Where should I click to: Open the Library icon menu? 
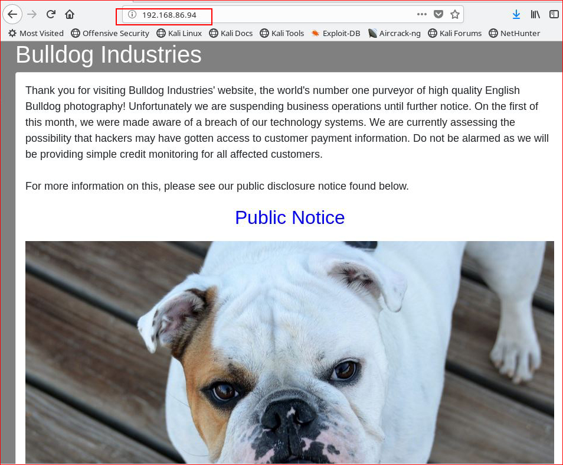point(535,14)
